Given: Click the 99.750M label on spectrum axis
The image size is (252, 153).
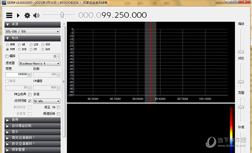Looking at the screenshot, I should [182, 99].
